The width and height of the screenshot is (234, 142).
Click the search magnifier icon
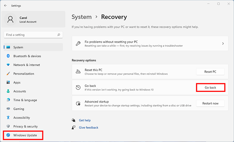(58, 35)
